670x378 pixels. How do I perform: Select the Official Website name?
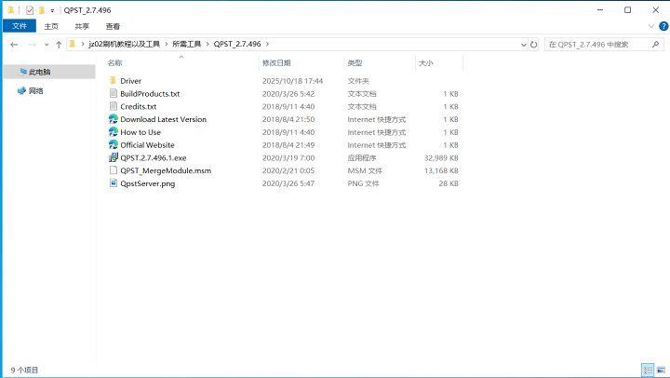coord(147,145)
